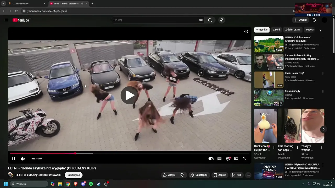Open notifications bell

314,20
